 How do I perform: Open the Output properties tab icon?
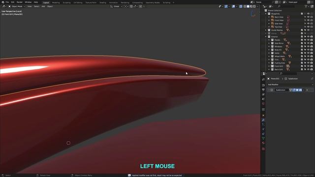click(x=263, y=90)
